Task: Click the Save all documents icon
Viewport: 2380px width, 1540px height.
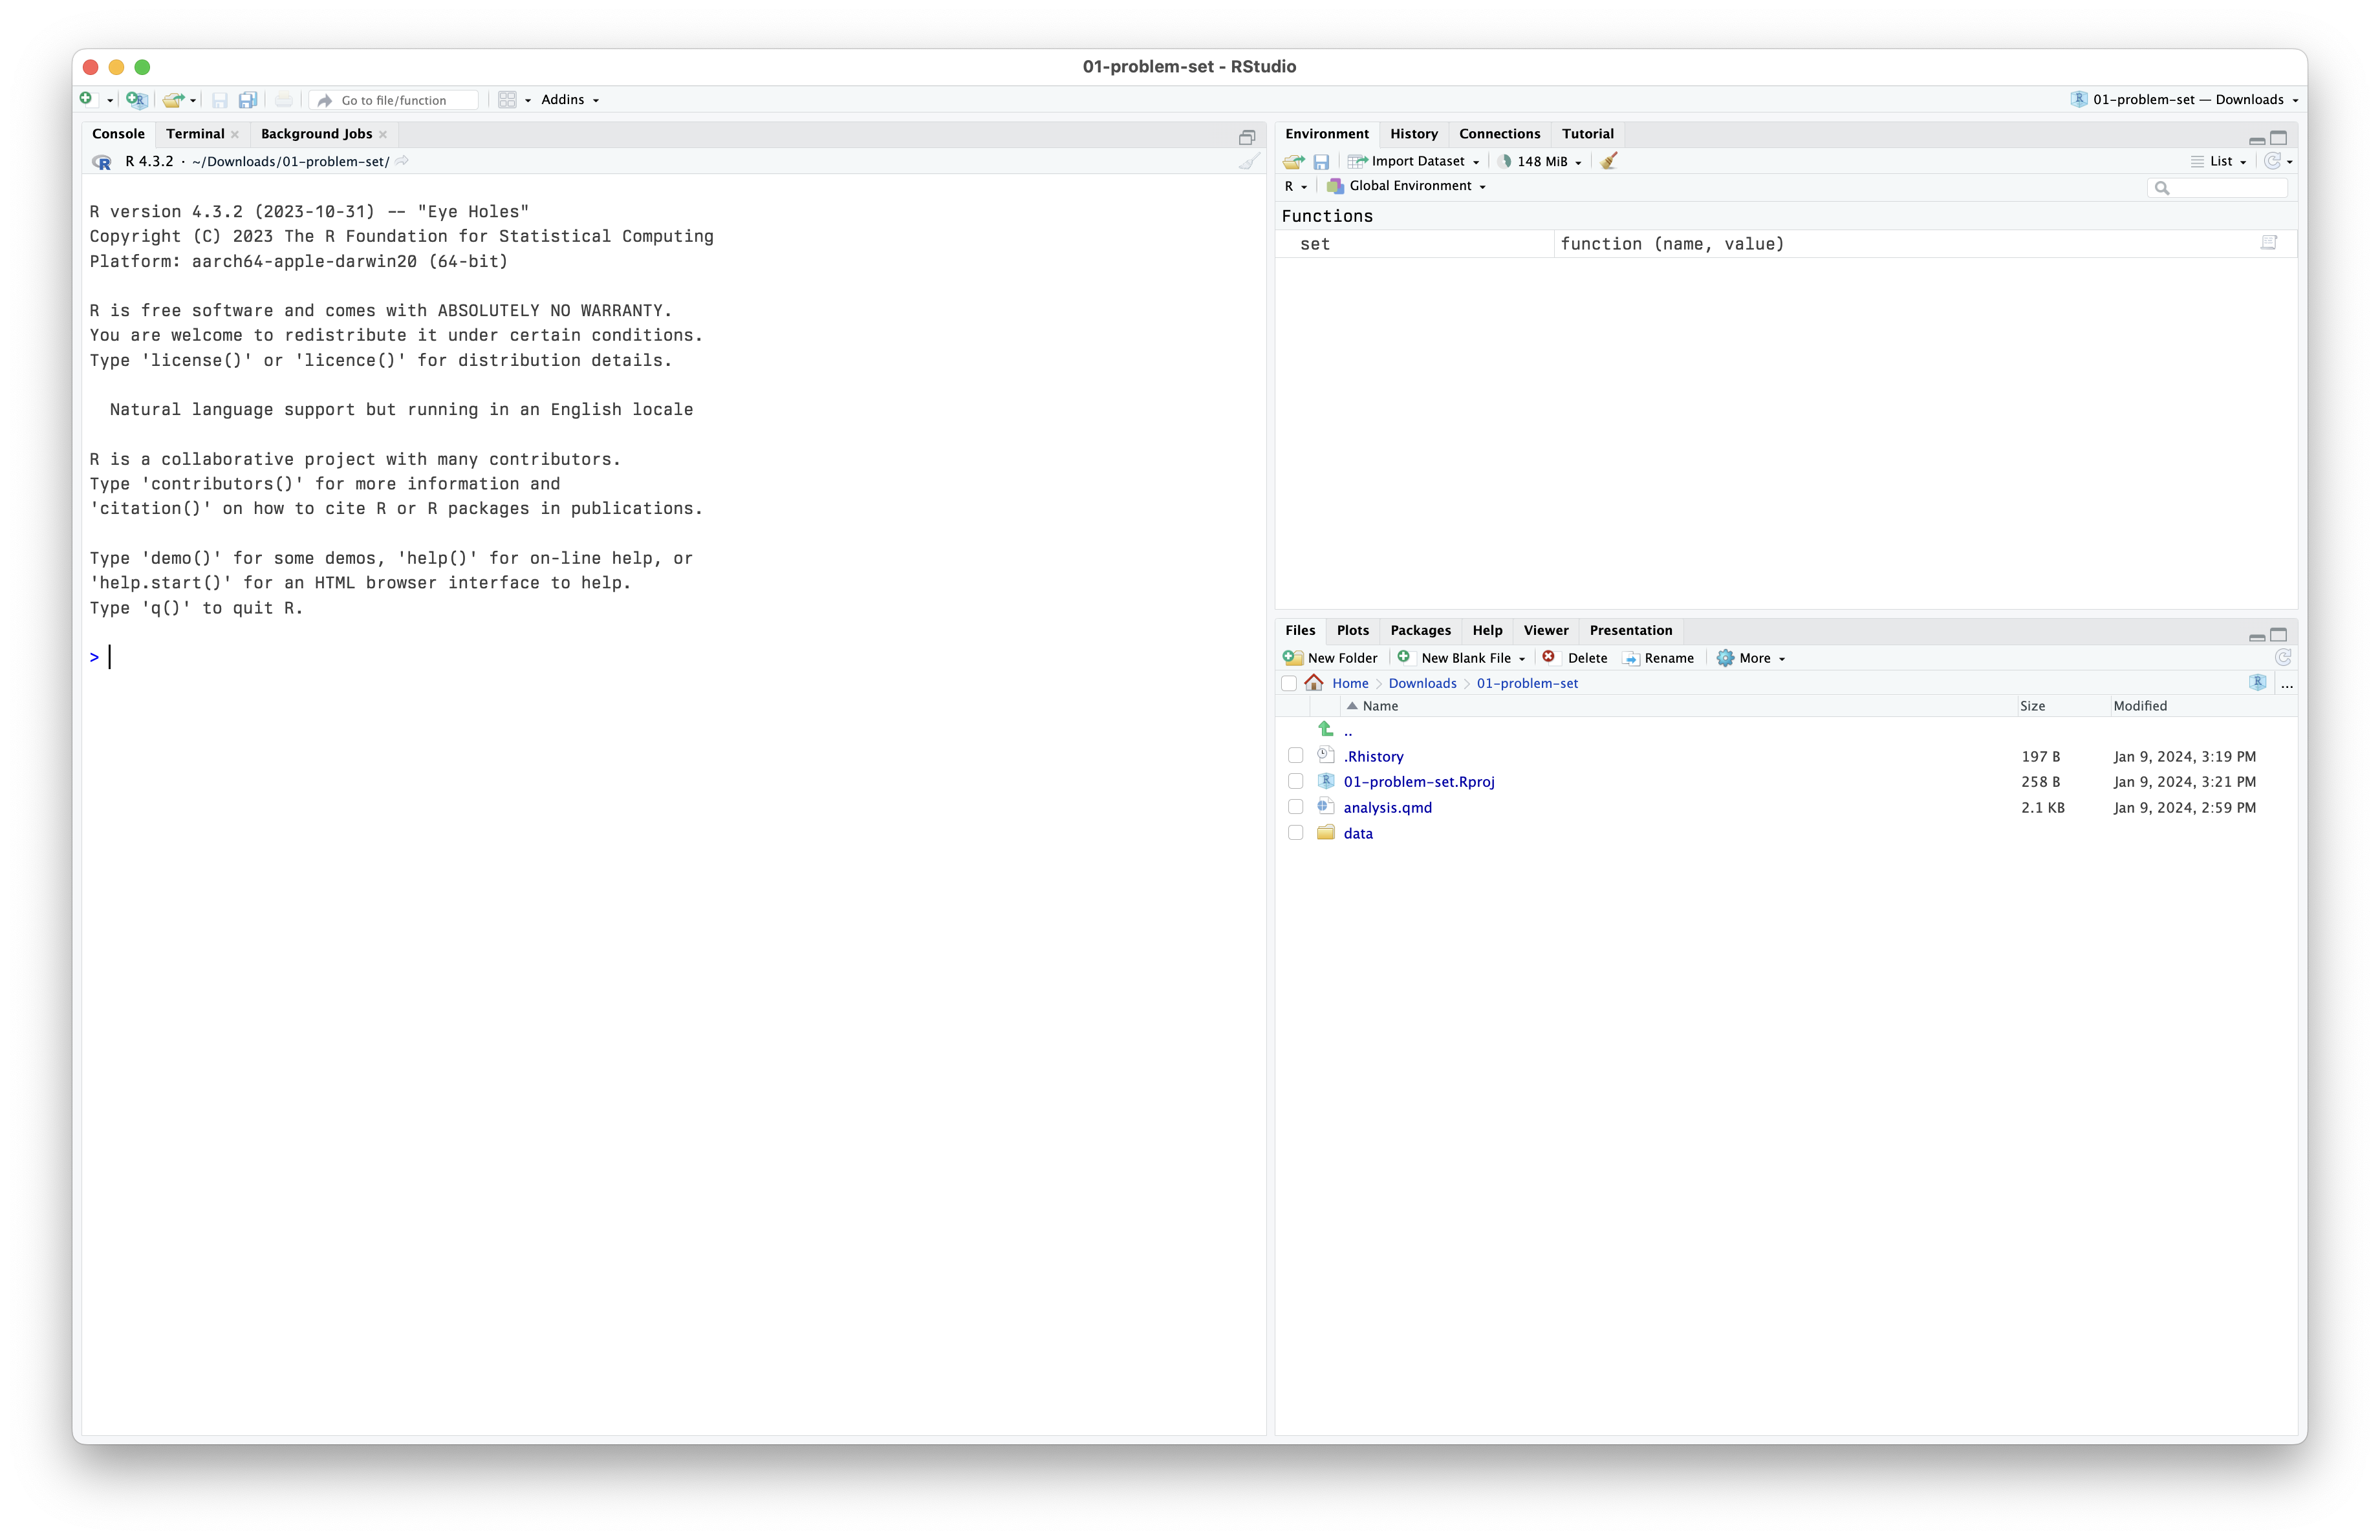Action: pyautogui.click(x=248, y=100)
